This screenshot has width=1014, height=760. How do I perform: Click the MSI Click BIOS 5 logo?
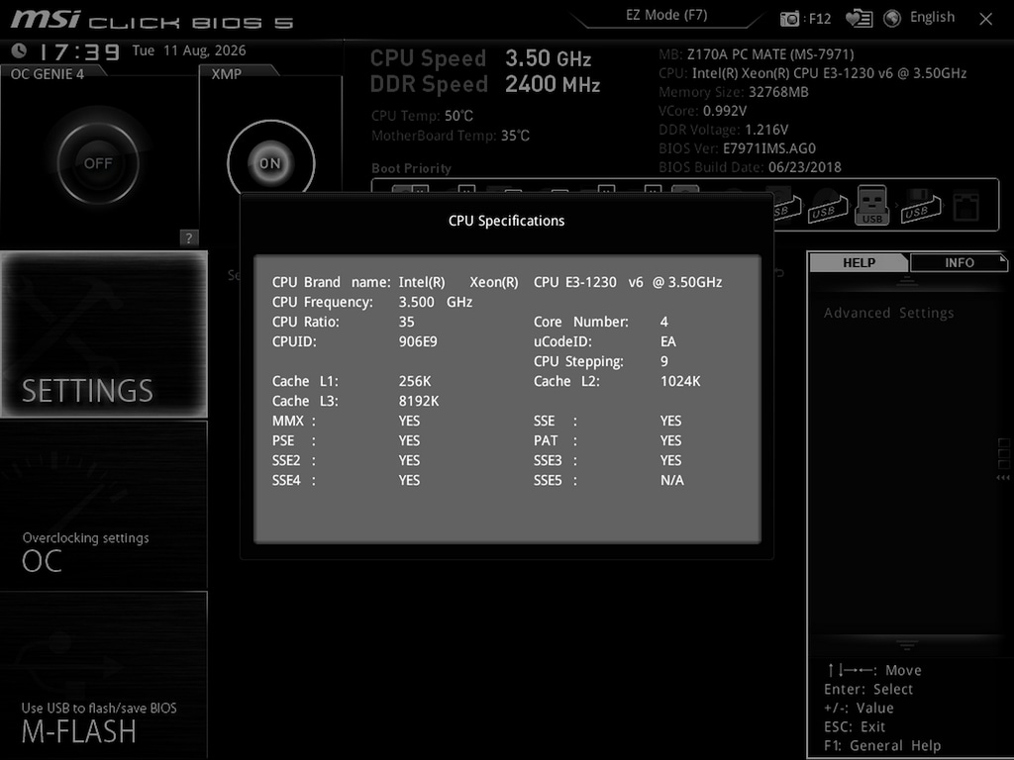(x=152, y=20)
